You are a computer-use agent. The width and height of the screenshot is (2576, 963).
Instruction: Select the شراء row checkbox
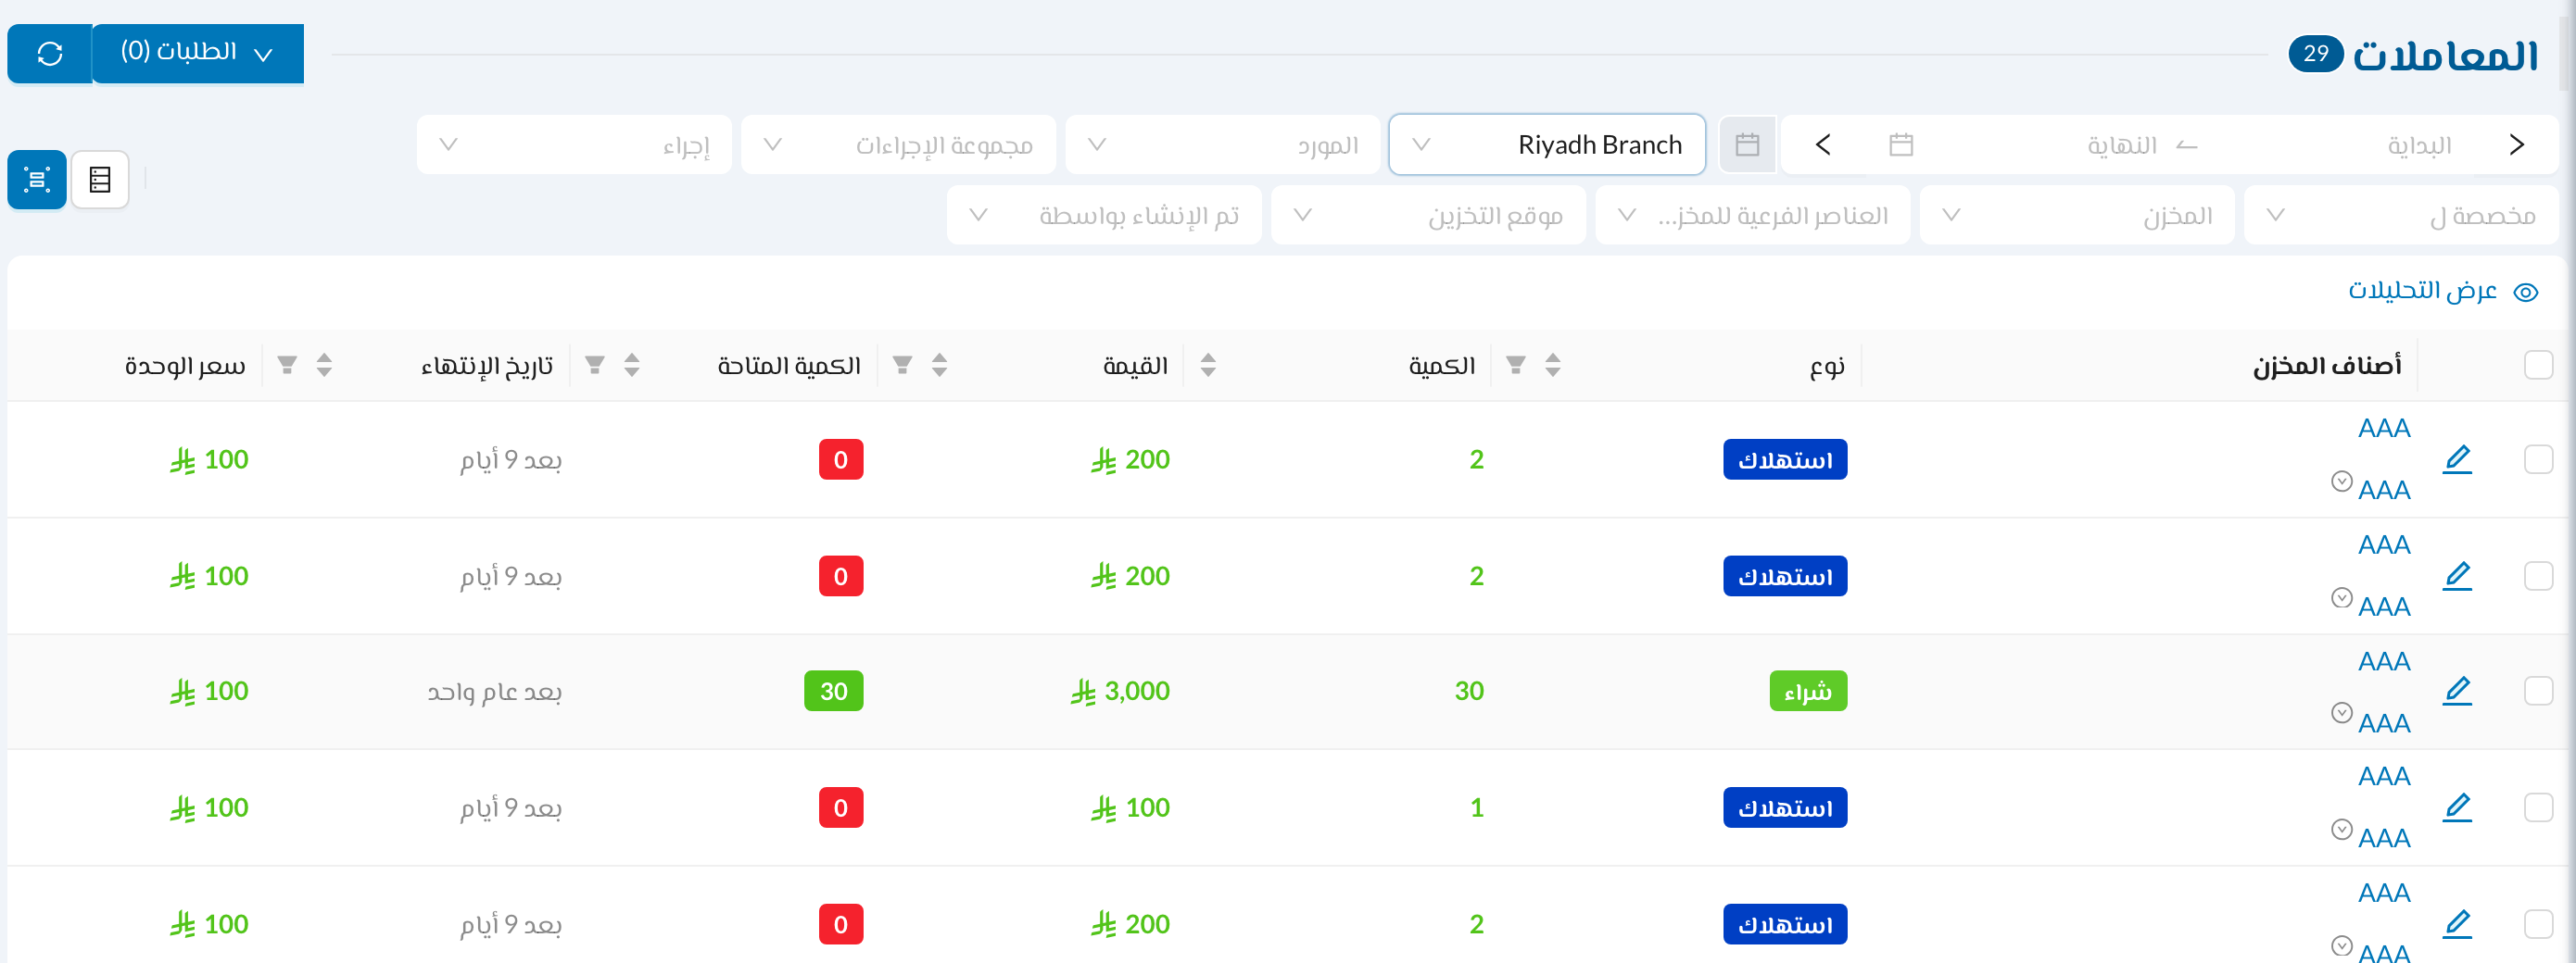pos(2538,690)
